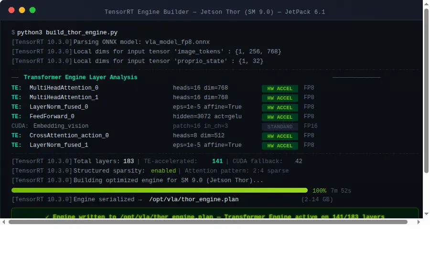Image resolution: width=430 pixels, height=267 pixels.
Task: Click the structured sparsity 'enabled' value
Action: (163, 171)
